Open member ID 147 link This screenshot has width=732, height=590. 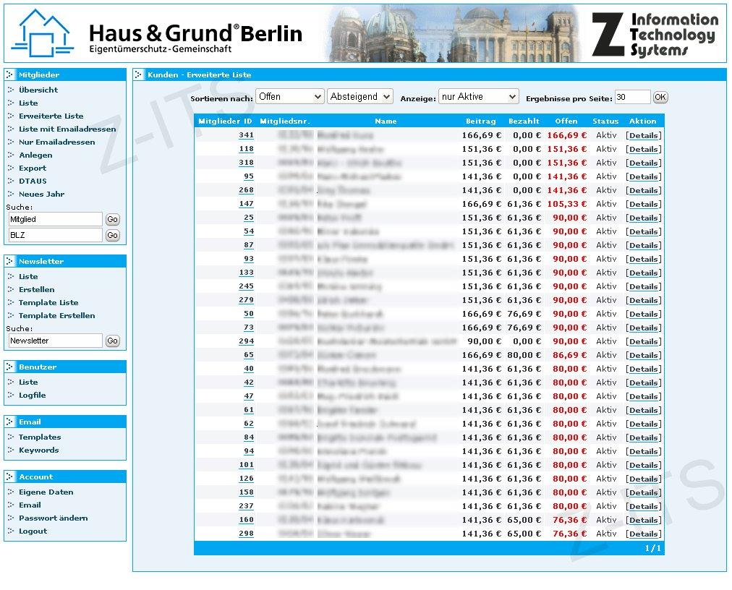(x=246, y=204)
